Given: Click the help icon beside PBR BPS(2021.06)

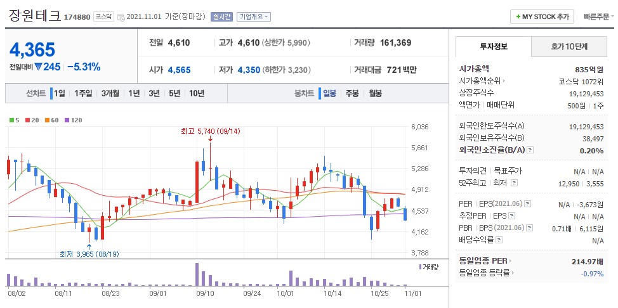Looking at the screenshot, I should click(x=530, y=228).
